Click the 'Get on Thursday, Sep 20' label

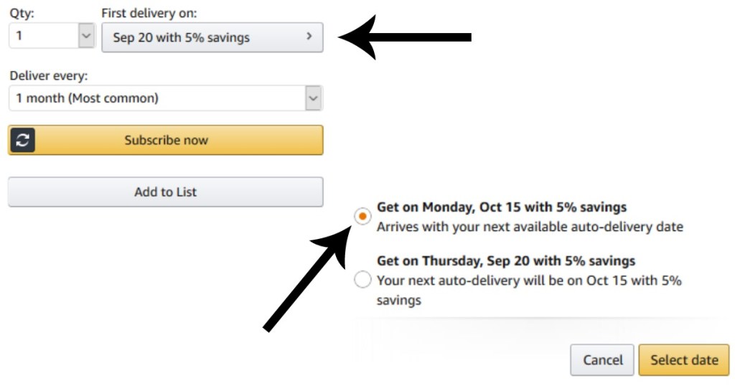[506, 260]
